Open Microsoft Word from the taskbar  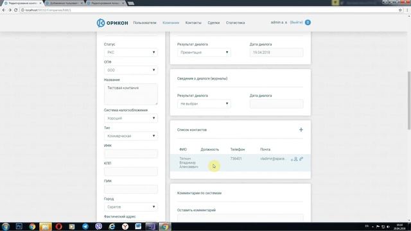click(138, 227)
